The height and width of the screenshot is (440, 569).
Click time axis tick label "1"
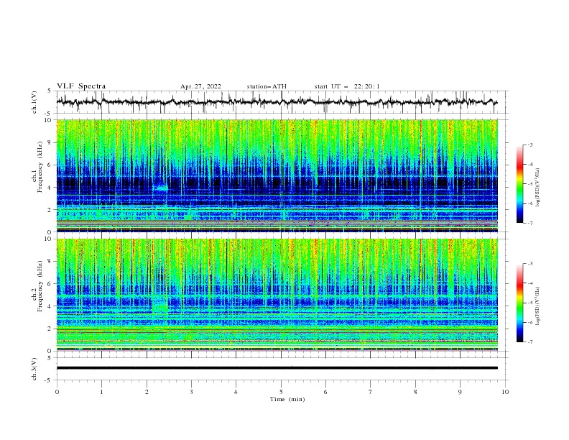click(x=101, y=392)
